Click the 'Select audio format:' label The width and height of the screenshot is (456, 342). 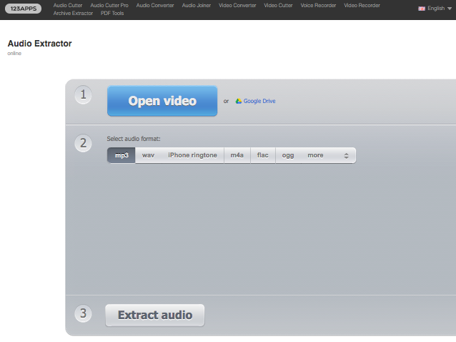[x=134, y=139]
